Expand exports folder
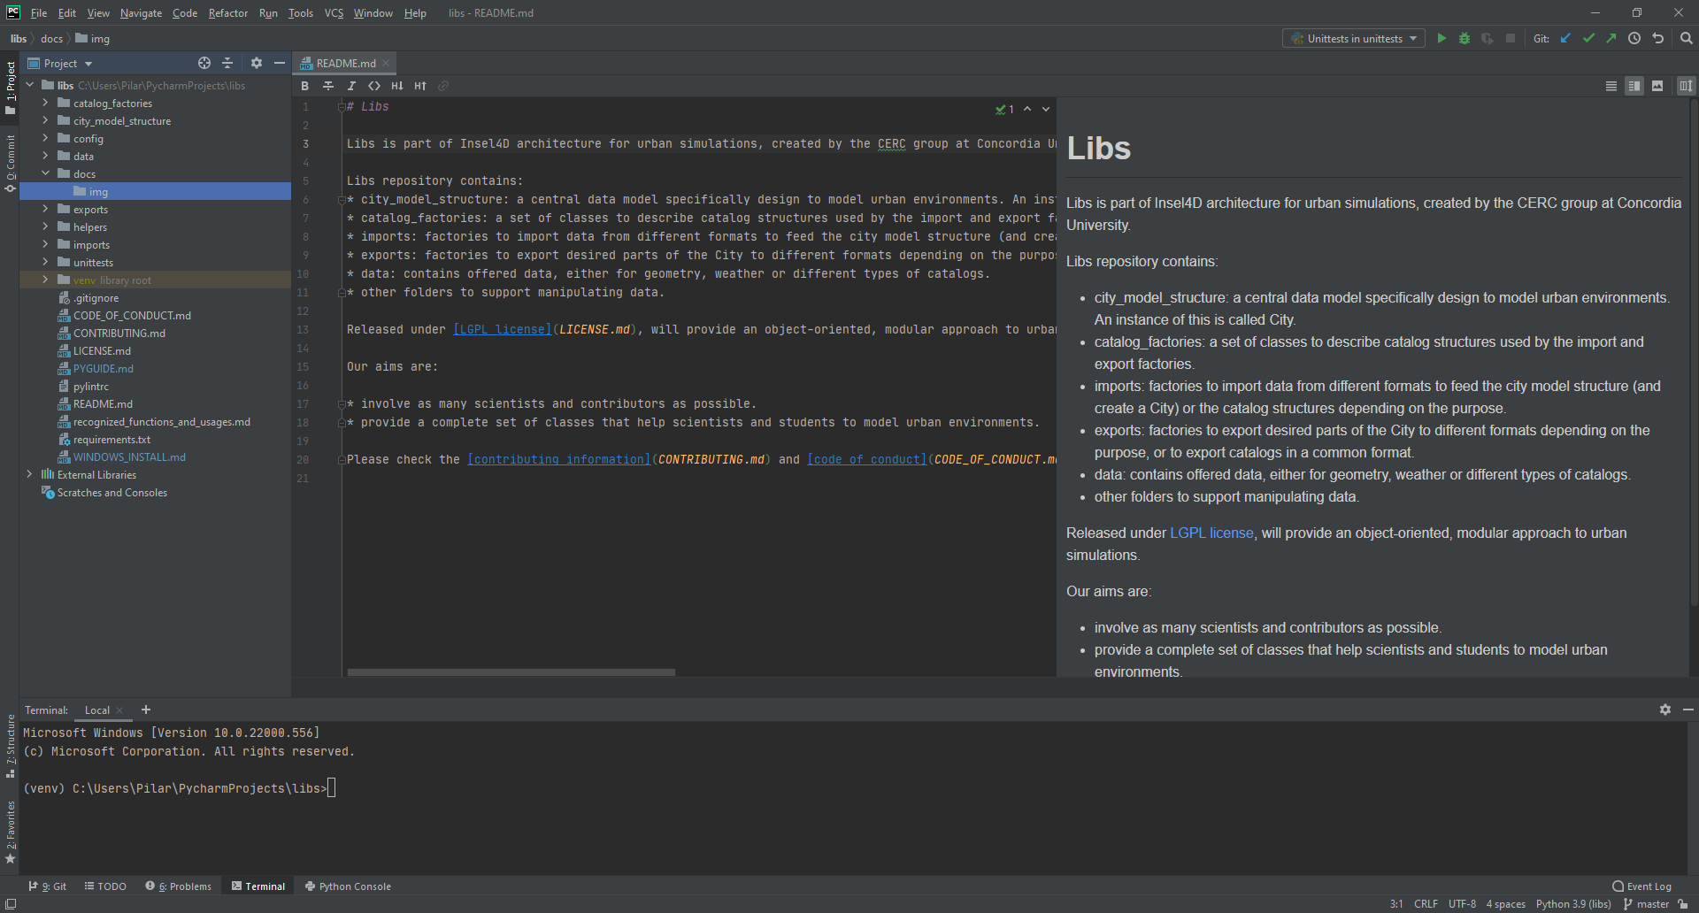This screenshot has height=913, width=1699. 45,209
